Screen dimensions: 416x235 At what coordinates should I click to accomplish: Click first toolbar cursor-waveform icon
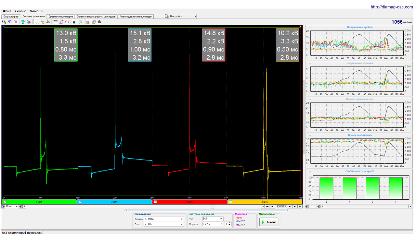click(x=4, y=22)
